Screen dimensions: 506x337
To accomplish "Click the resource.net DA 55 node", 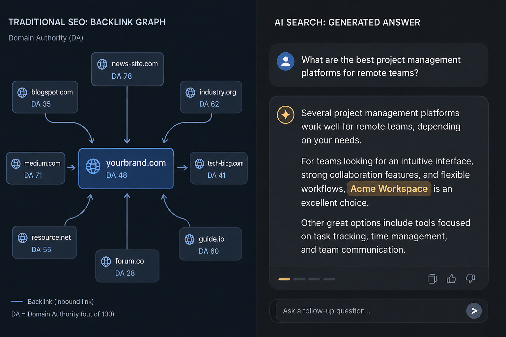I will [x=44, y=243].
